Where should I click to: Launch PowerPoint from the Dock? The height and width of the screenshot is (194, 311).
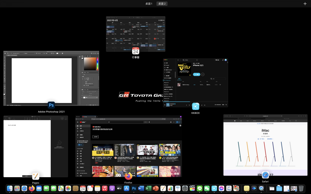156,189
